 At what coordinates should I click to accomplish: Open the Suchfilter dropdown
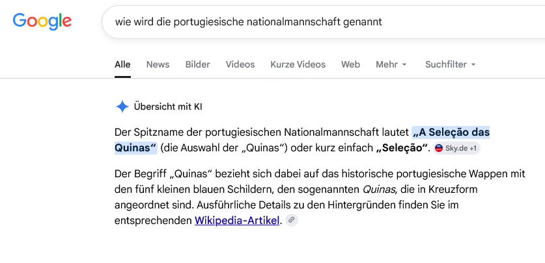pos(450,64)
